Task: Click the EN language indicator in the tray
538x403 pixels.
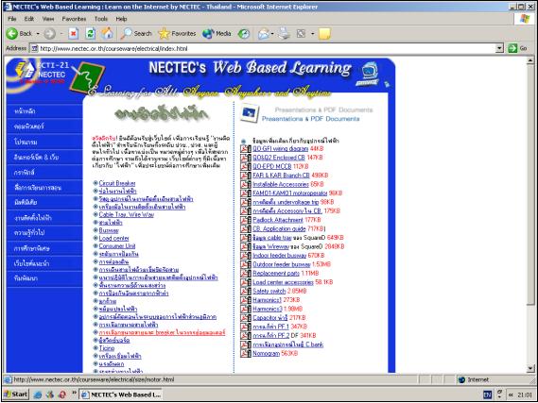Action: click(487, 395)
